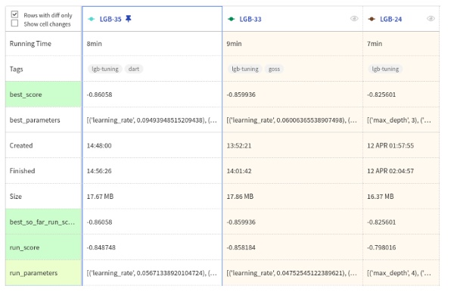The height and width of the screenshot is (295, 457).
Task: Open the LGB-33 experiment link
Action: pyautogui.click(x=250, y=19)
